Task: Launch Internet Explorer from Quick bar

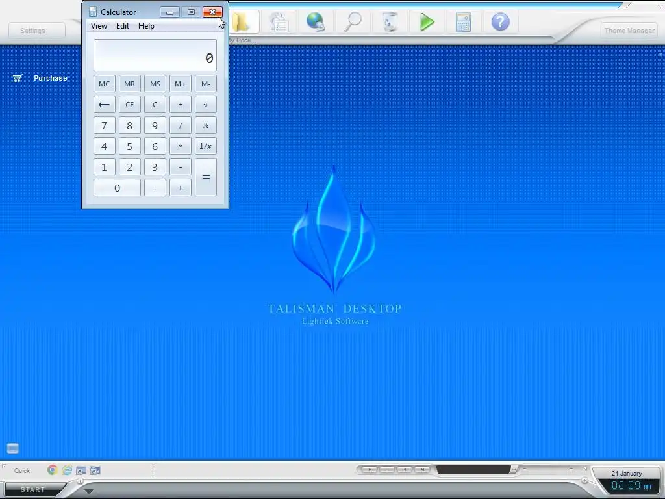Action: [x=67, y=470]
